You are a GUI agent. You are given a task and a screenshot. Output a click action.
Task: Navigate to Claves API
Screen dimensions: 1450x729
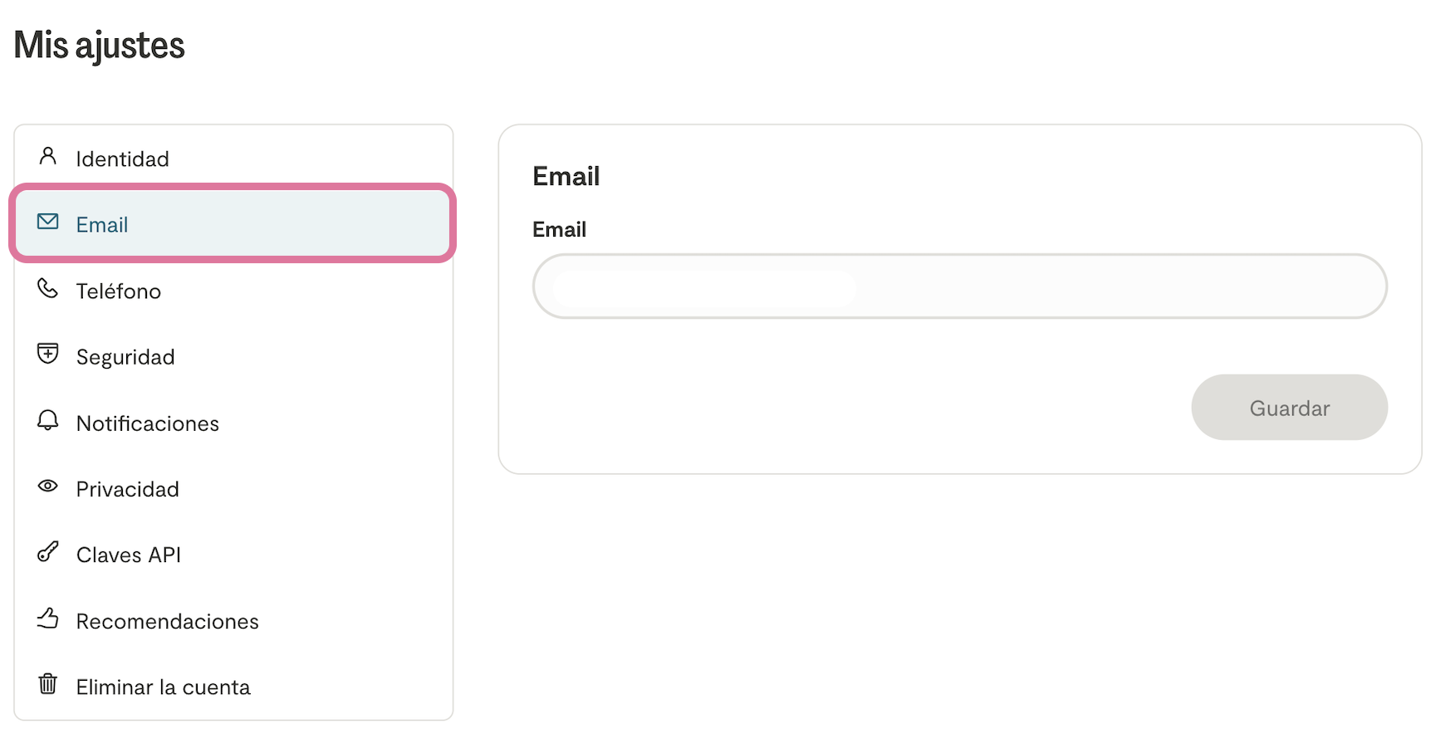pos(129,555)
